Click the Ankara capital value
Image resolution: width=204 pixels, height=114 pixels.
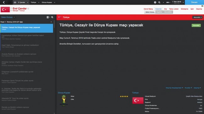[x=200, y=102]
